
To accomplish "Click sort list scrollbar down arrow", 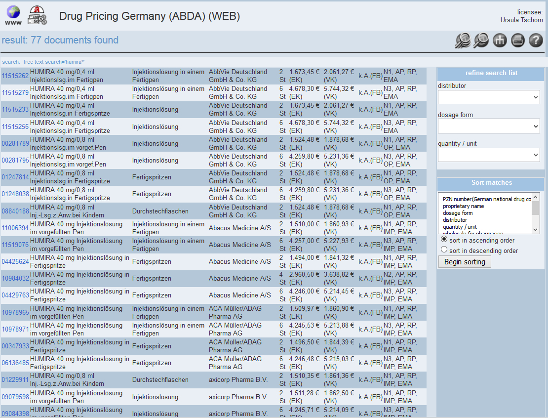I will tap(536, 230).
